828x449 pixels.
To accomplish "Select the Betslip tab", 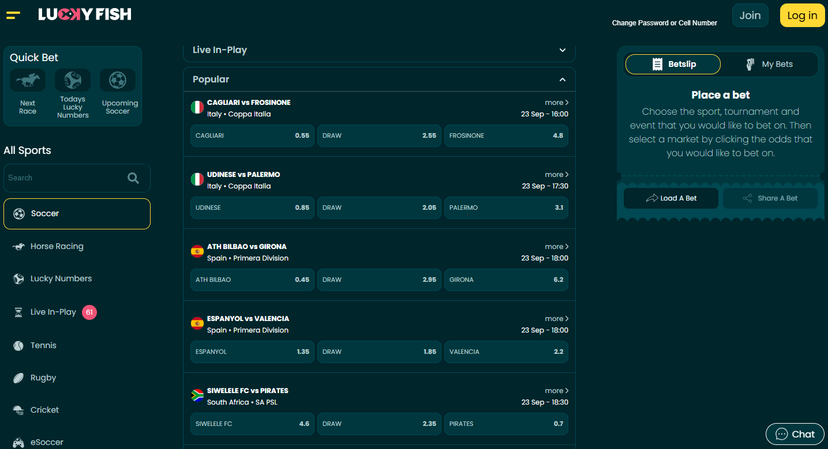I will point(672,64).
